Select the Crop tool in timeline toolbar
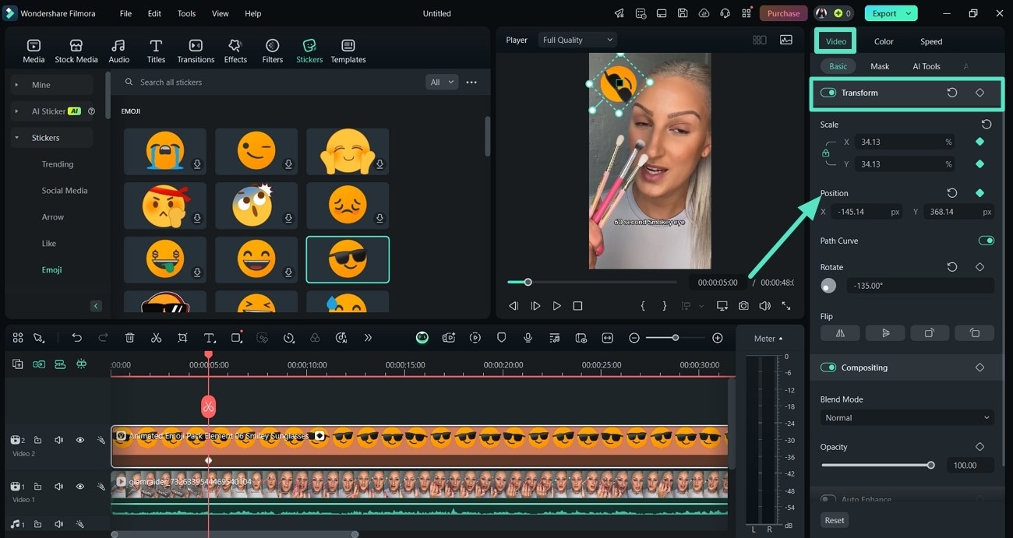This screenshot has width=1013, height=538. pyautogui.click(x=182, y=338)
